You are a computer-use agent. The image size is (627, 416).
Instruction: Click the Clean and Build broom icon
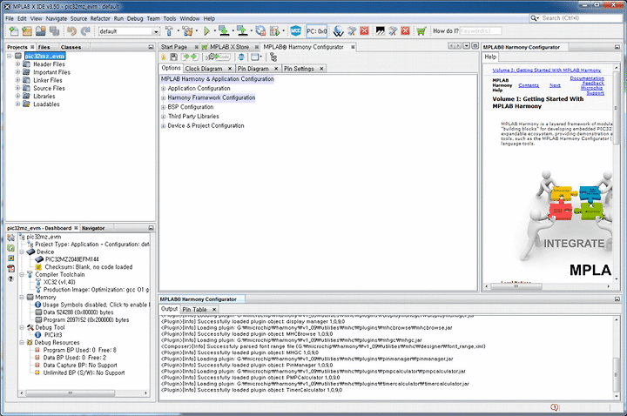[x=186, y=30]
